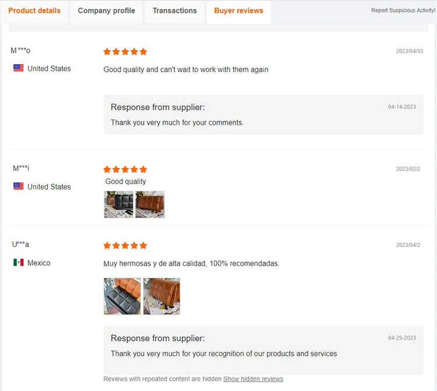
Task: Click reviewer name M***o
Action: (20, 51)
